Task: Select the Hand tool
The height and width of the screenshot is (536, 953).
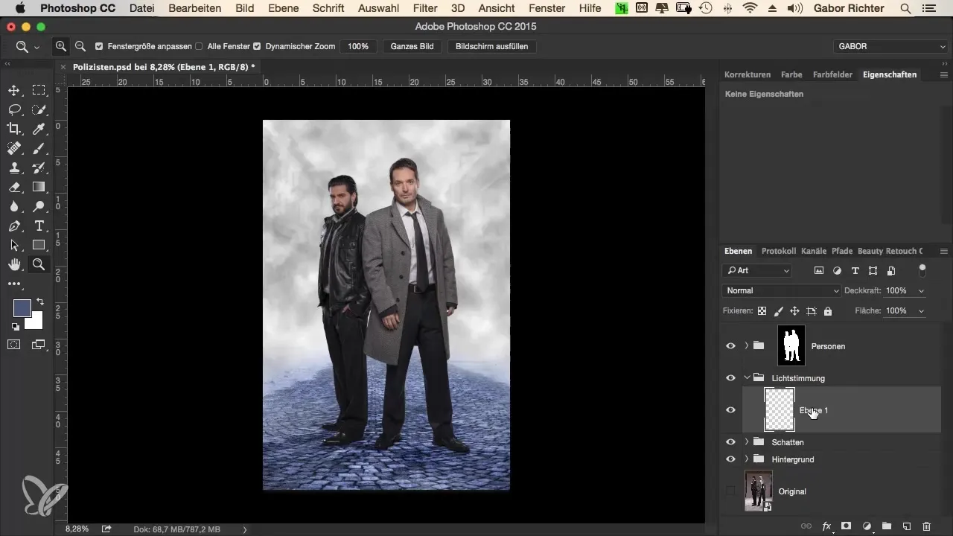Action: pos(13,264)
